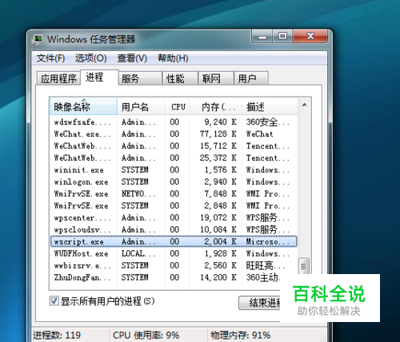Close the Windows 任务管理器 window
Viewport: 400px width, 342px height.
[x=310, y=37]
